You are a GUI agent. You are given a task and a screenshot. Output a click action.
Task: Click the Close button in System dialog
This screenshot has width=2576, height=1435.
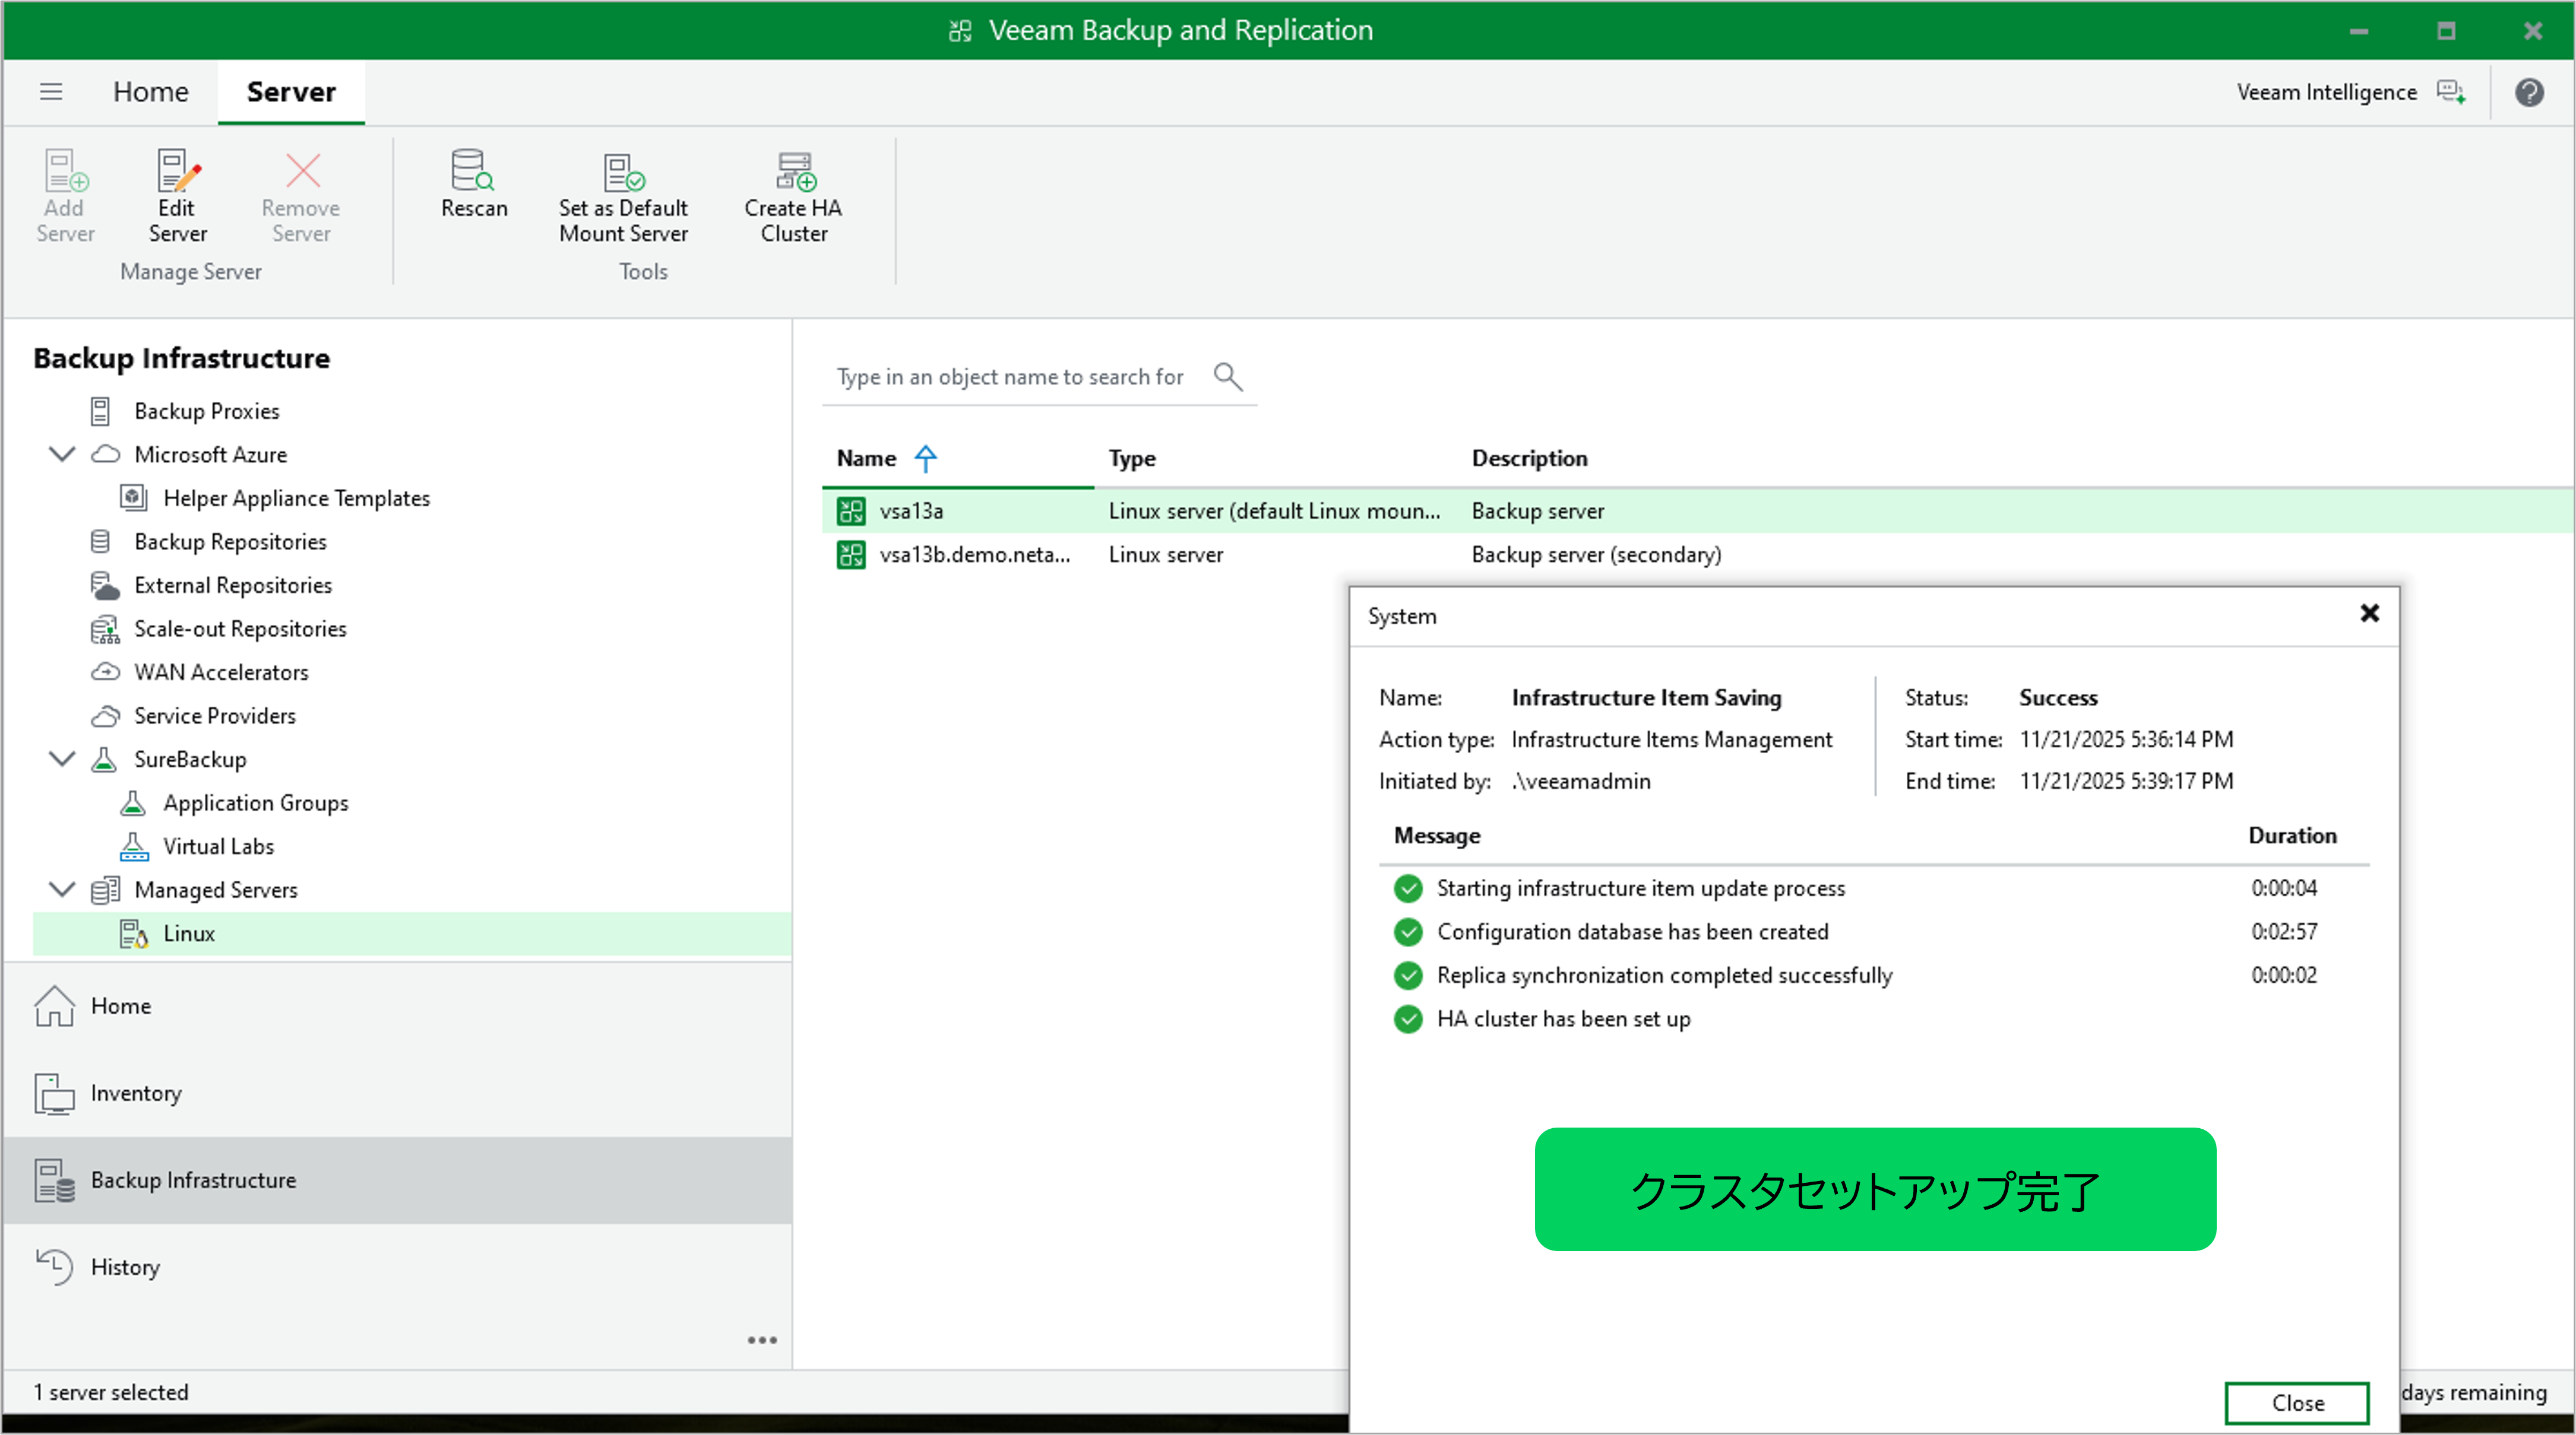(2296, 1402)
